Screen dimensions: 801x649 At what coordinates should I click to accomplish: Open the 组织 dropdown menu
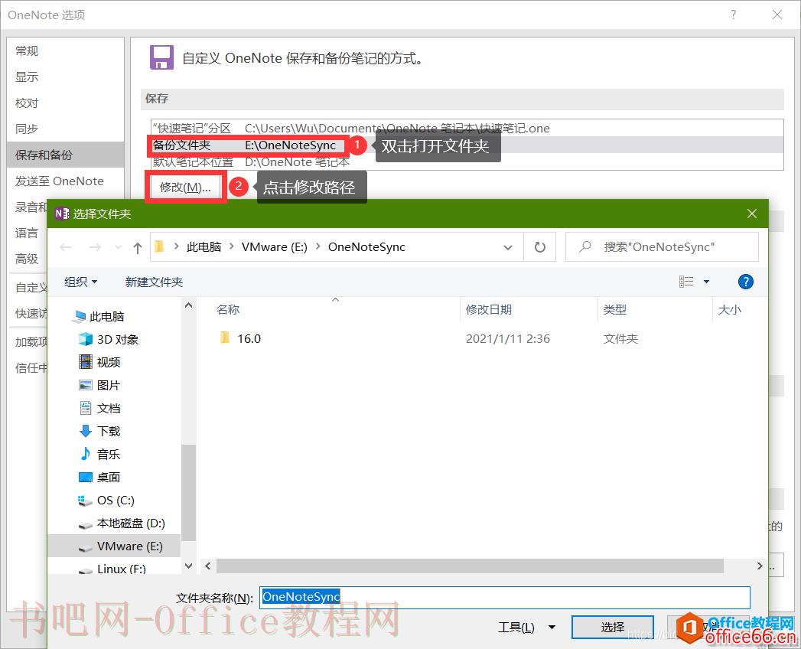(81, 282)
